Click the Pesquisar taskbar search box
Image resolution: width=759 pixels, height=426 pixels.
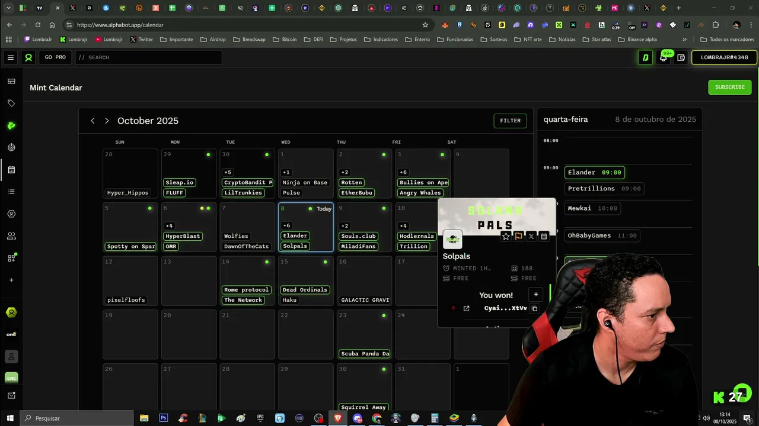click(x=77, y=418)
